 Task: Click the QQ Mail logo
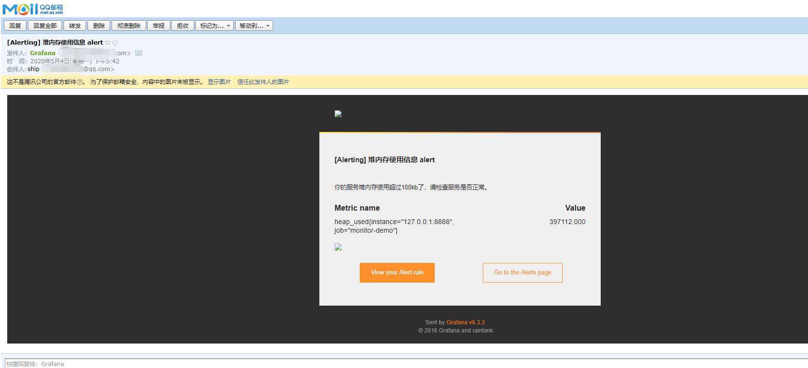click(33, 9)
